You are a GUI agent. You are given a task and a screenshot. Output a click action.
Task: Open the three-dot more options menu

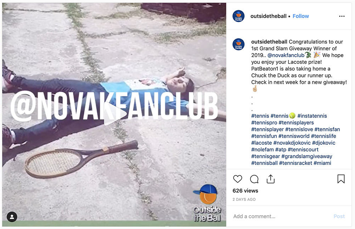point(342,16)
